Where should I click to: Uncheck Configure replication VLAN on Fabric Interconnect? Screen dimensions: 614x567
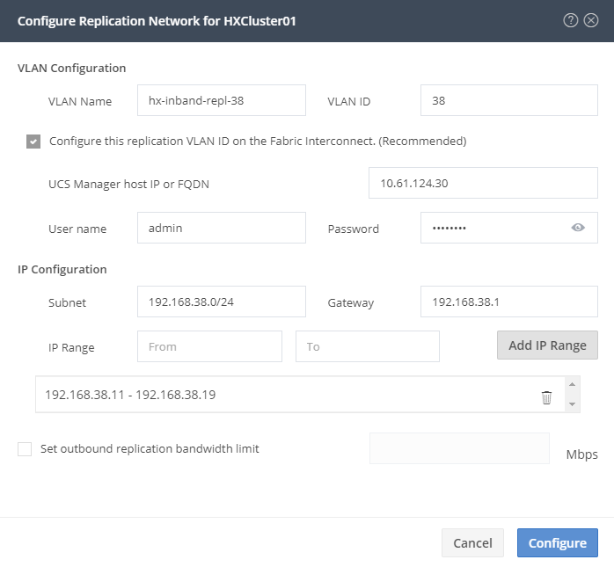[x=33, y=142]
